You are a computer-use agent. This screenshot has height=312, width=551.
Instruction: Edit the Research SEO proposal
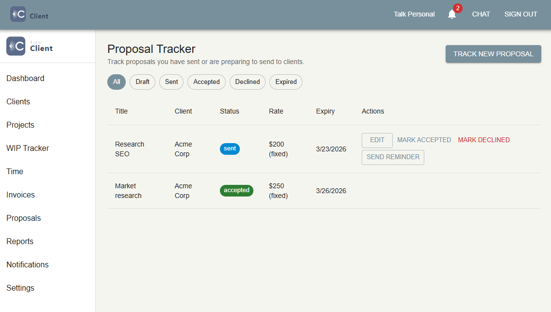pyautogui.click(x=377, y=140)
